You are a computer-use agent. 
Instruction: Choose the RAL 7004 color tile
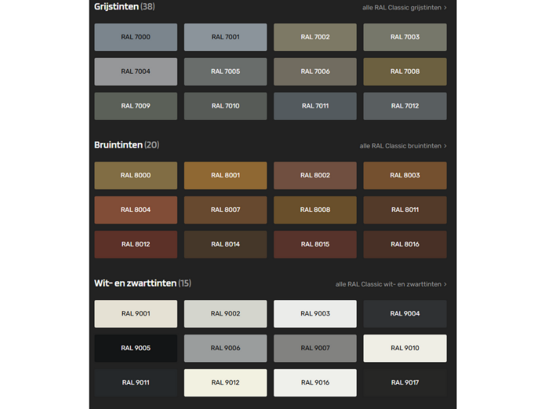(136, 72)
